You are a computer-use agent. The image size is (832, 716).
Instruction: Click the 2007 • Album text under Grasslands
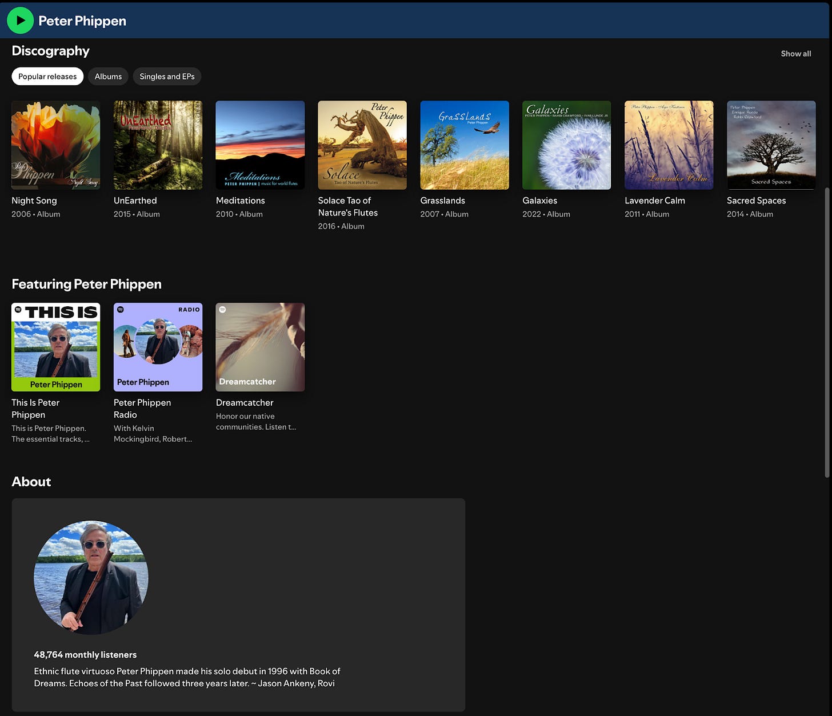tap(444, 214)
